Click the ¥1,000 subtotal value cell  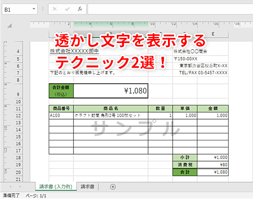pyautogui.click(x=213, y=158)
